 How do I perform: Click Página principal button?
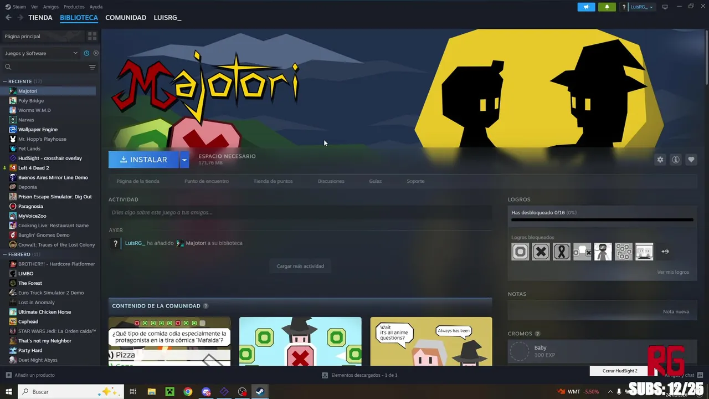coord(43,36)
